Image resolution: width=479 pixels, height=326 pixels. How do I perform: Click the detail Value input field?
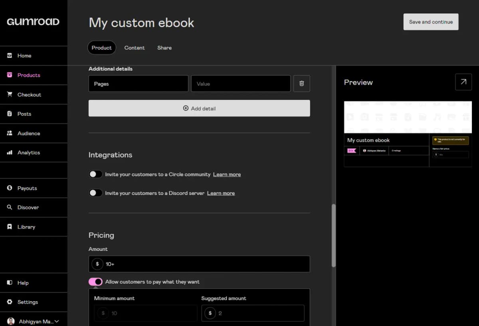(241, 83)
